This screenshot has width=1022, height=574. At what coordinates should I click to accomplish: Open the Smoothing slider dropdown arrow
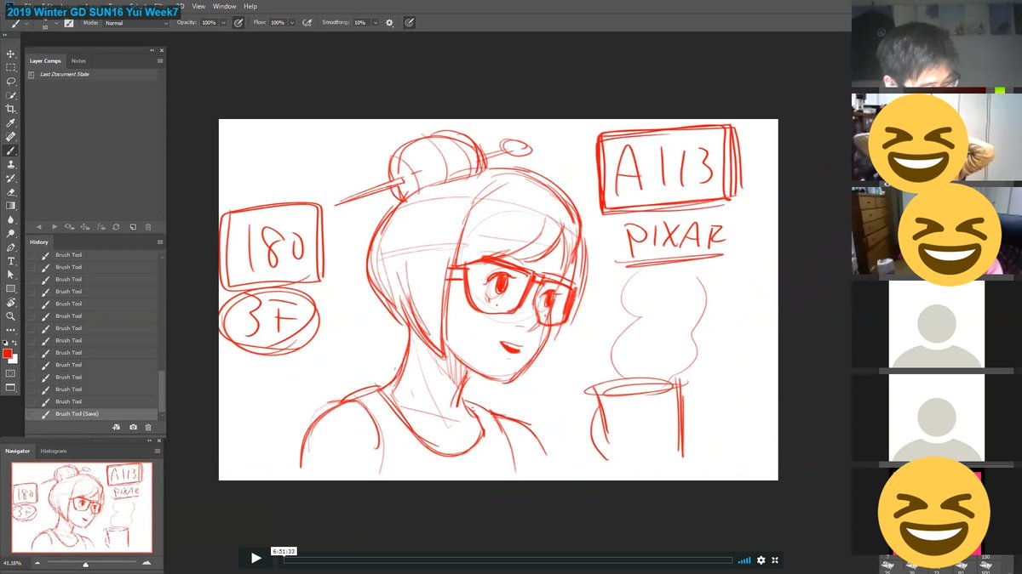[376, 23]
